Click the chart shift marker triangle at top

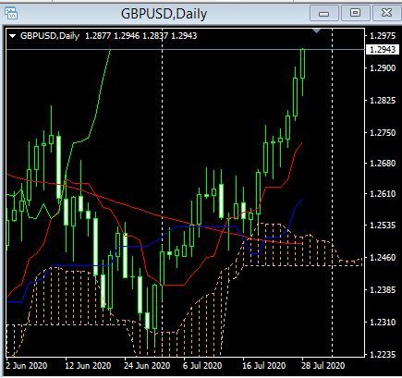[x=316, y=30]
